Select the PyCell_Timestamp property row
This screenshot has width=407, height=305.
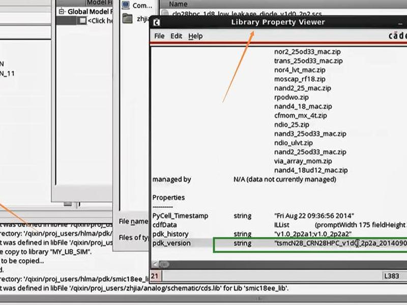279,216
